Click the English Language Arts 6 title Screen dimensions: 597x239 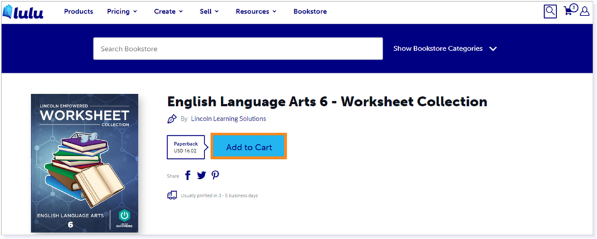click(327, 101)
